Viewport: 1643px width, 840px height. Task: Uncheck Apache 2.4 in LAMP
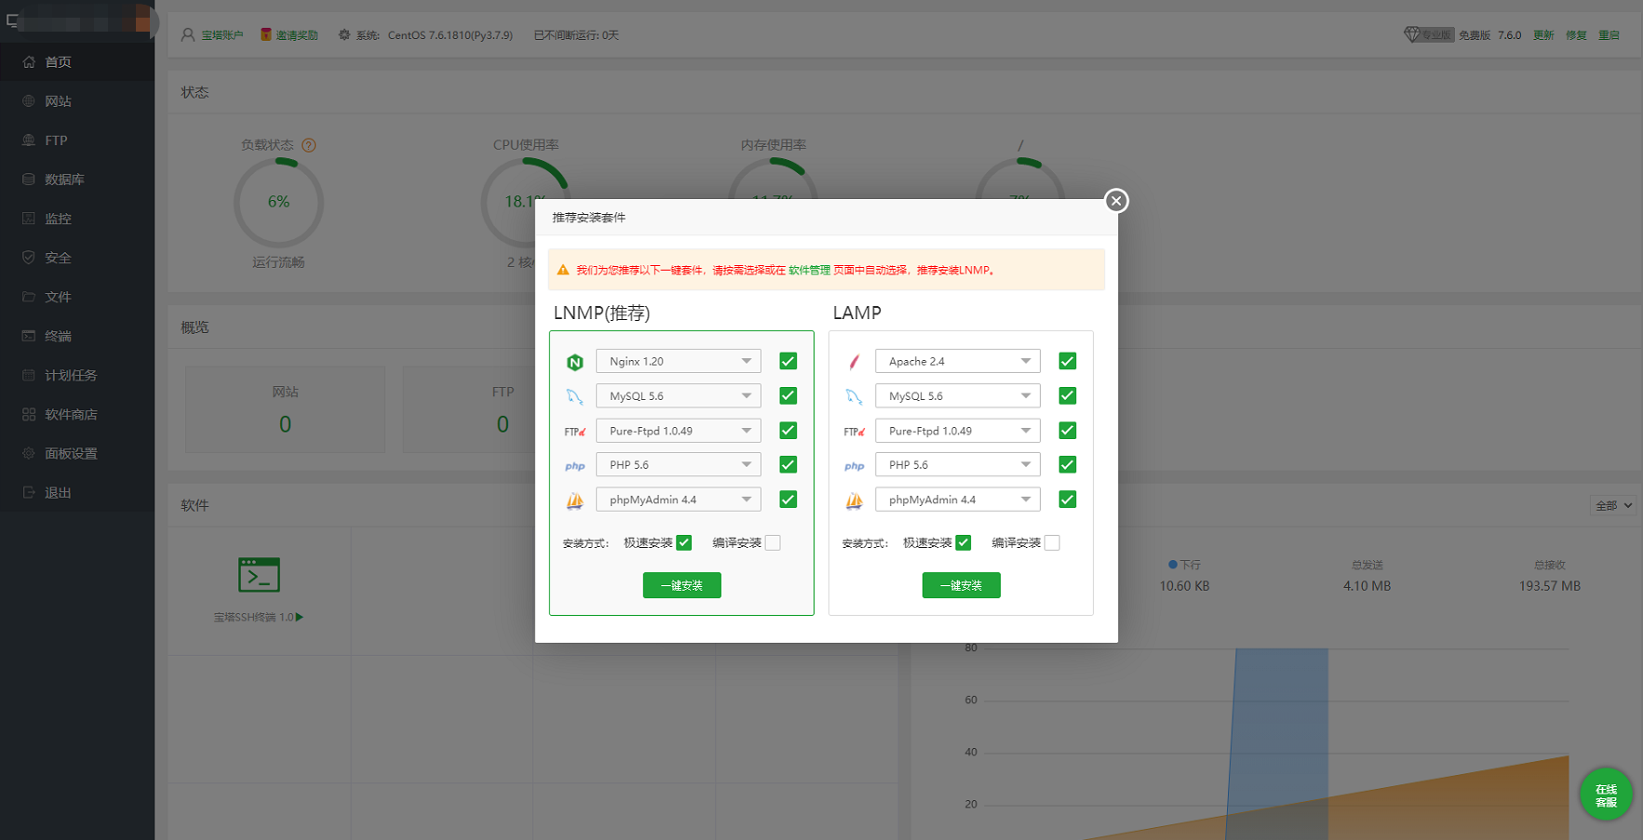click(1067, 361)
